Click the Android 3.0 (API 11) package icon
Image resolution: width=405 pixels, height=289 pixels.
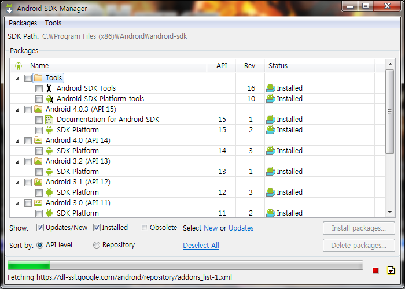[38, 203]
